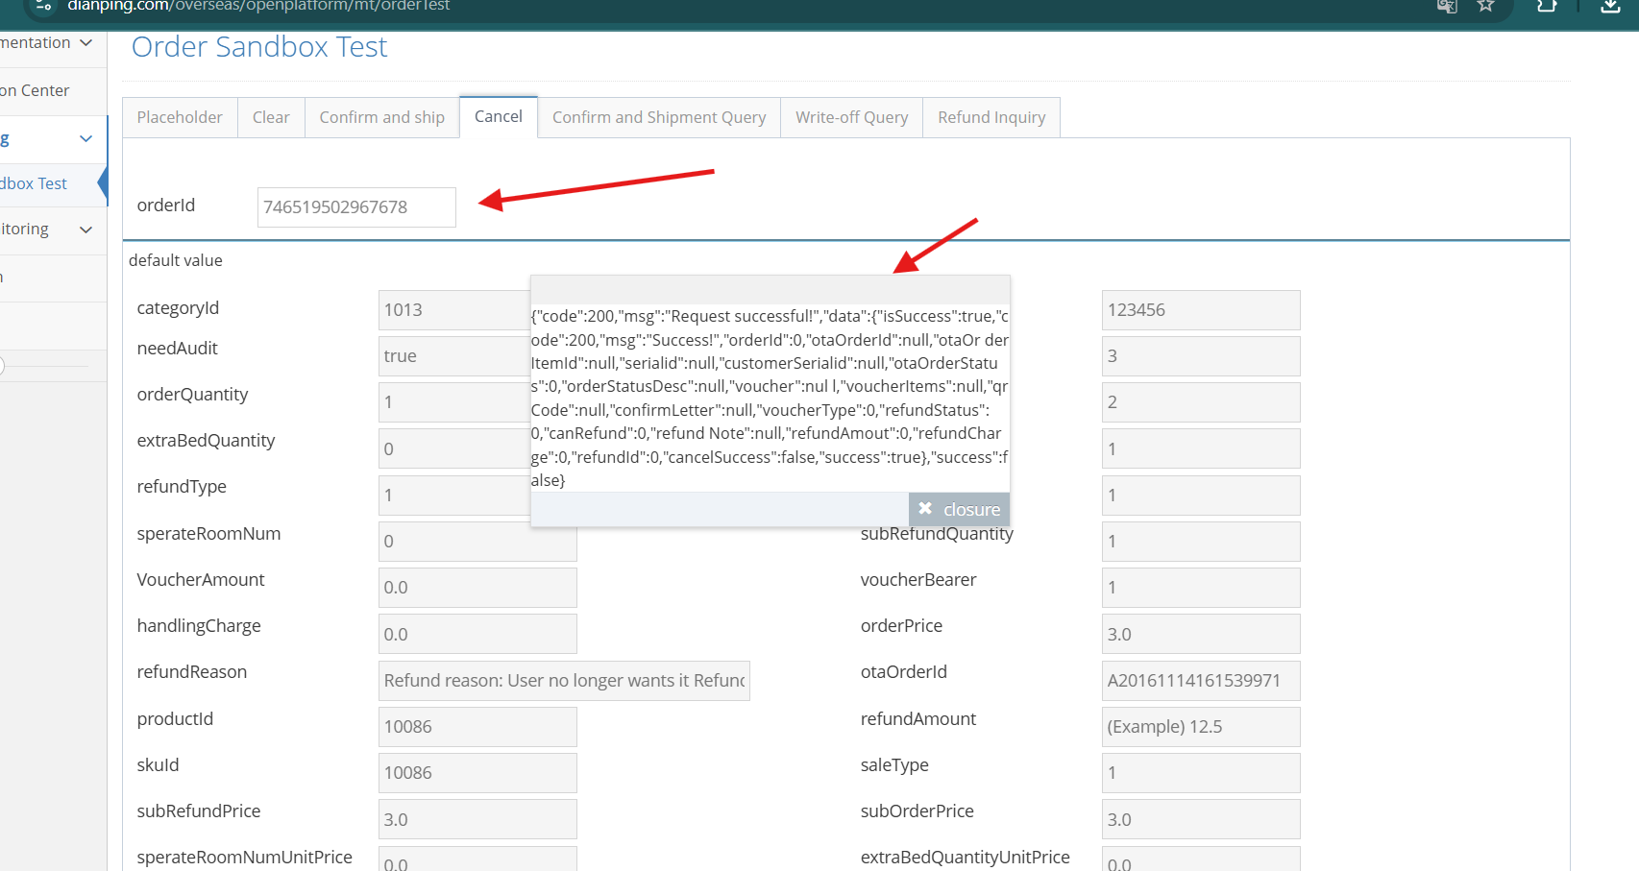Viewport: 1639px width, 871px height.
Task: Open the browser downloads icon
Action: tap(1611, 7)
